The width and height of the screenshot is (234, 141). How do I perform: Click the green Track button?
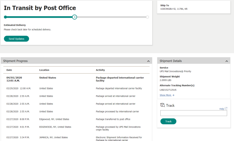(168, 121)
